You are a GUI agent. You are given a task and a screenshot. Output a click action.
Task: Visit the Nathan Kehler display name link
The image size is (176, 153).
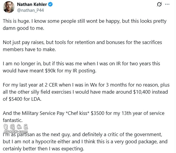pos(32,4)
